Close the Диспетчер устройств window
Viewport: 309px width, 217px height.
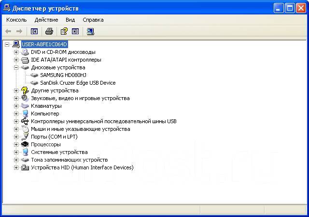click(301, 8)
